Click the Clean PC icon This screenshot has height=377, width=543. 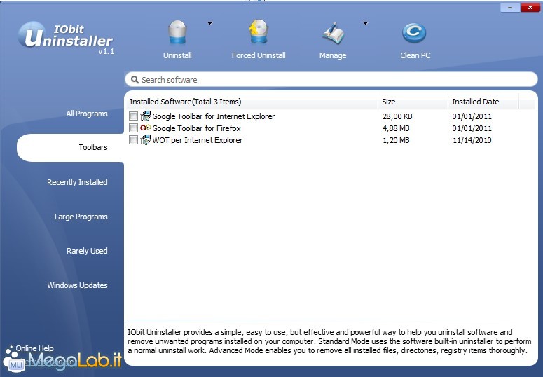point(415,33)
